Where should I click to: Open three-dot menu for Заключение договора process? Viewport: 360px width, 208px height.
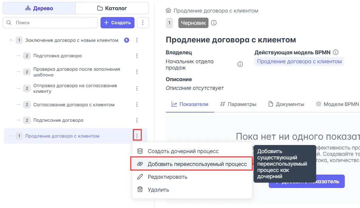(x=137, y=40)
